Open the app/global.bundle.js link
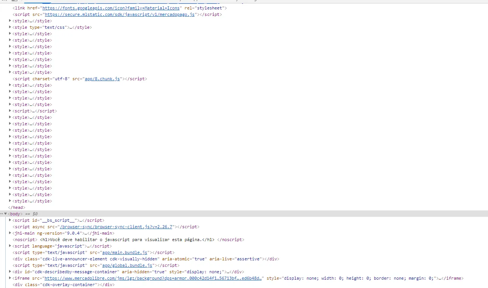 127,265
